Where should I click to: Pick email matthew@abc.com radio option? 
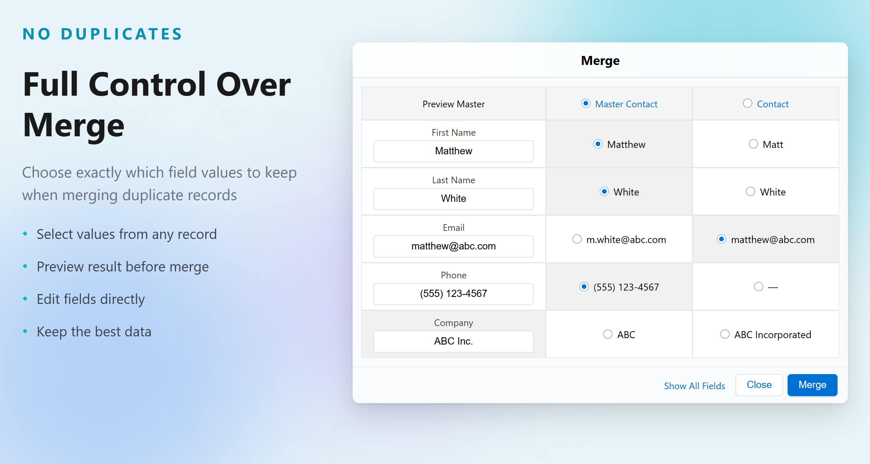722,240
